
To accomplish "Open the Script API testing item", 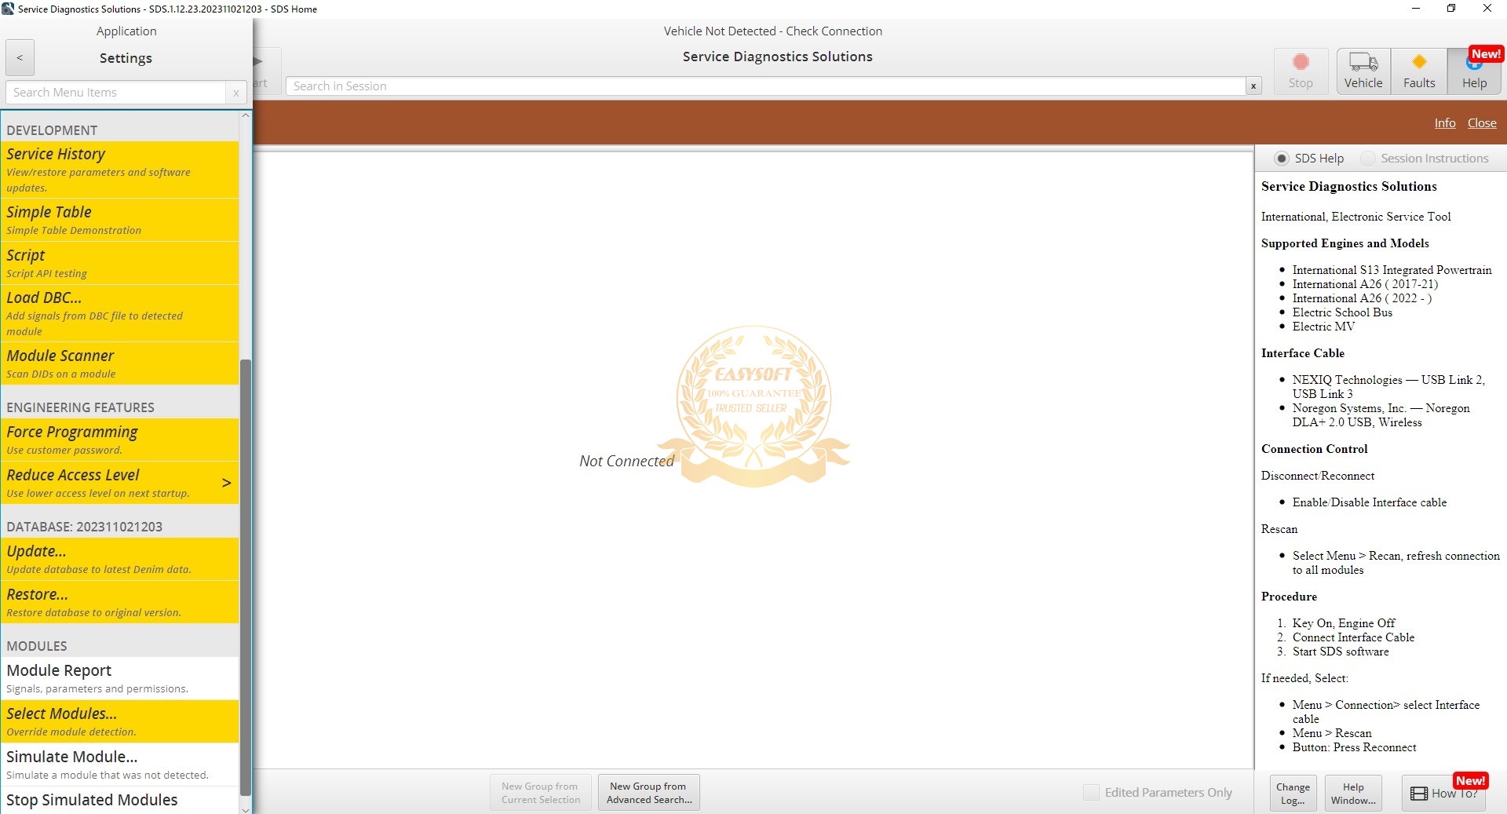I will click(x=120, y=263).
